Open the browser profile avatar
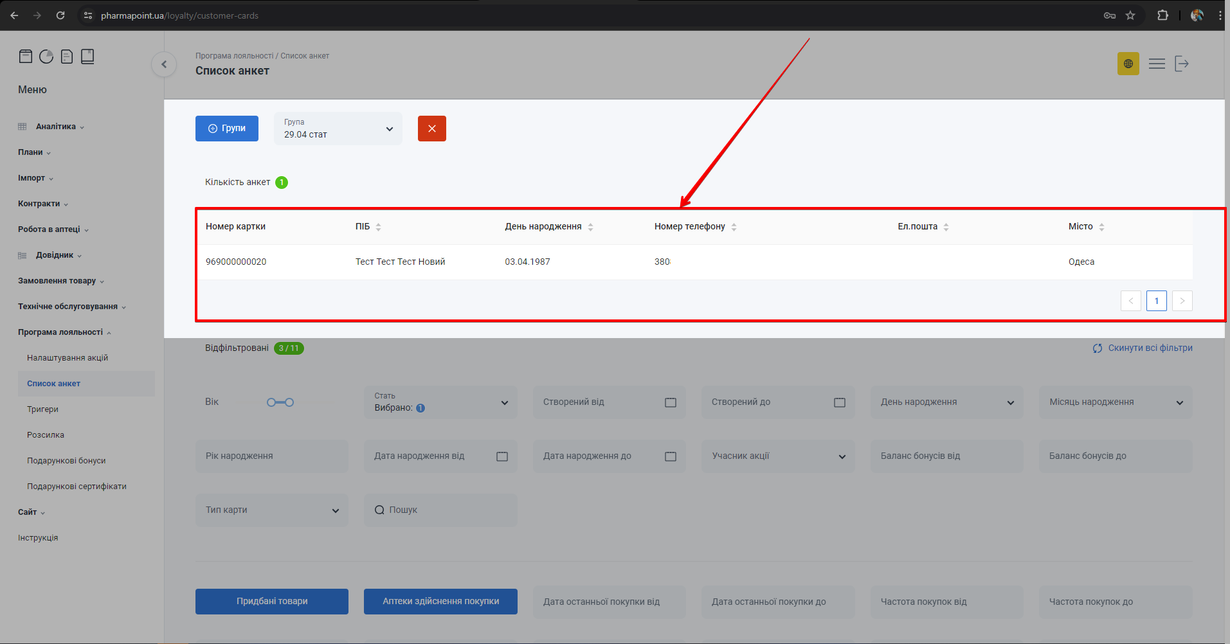1230x644 pixels. [x=1197, y=15]
